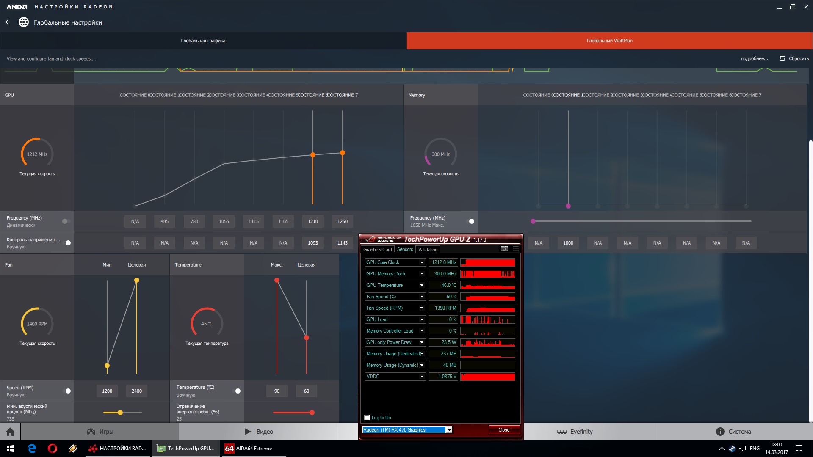This screenshot has width=813, height=457.
Task: Open the Radeon RX 470 Graphics device dropdown
Action: pyautogui.click(x=449, y=430)
